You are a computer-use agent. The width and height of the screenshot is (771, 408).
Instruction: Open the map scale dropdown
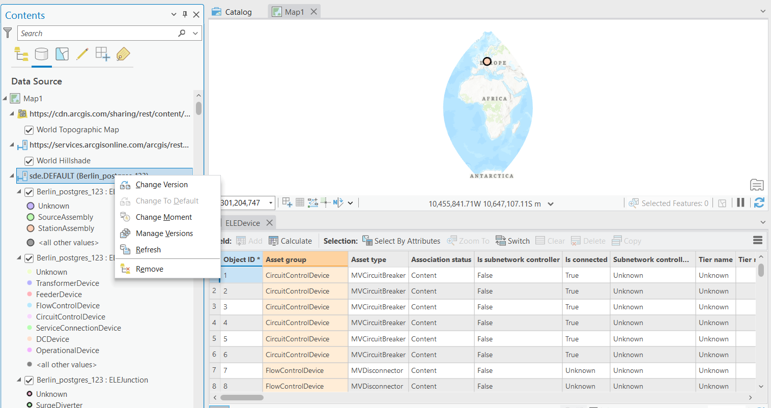[271, 203]
